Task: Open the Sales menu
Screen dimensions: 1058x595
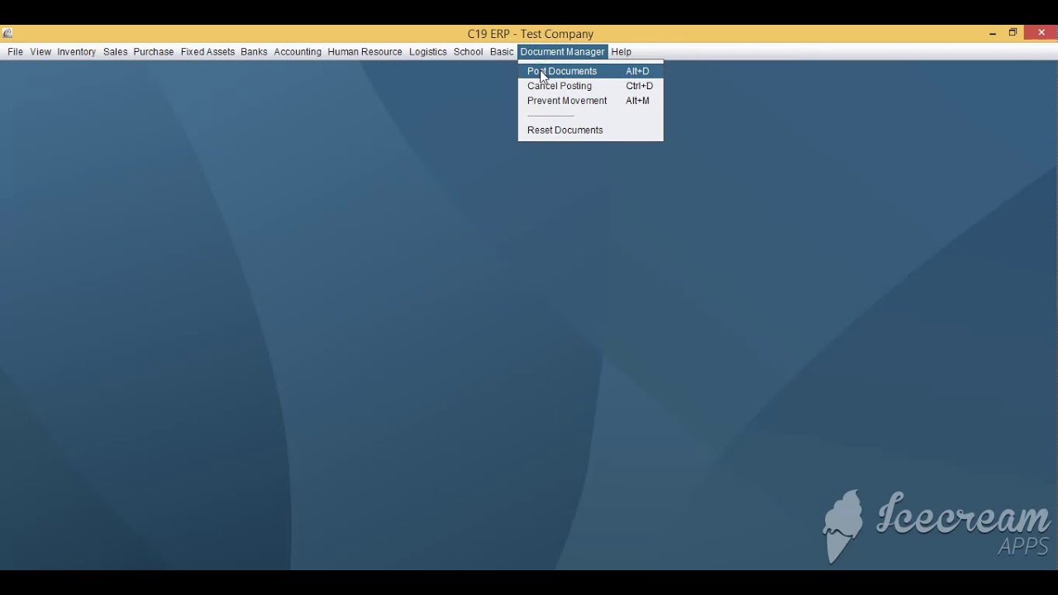Action: click(115, 52)
